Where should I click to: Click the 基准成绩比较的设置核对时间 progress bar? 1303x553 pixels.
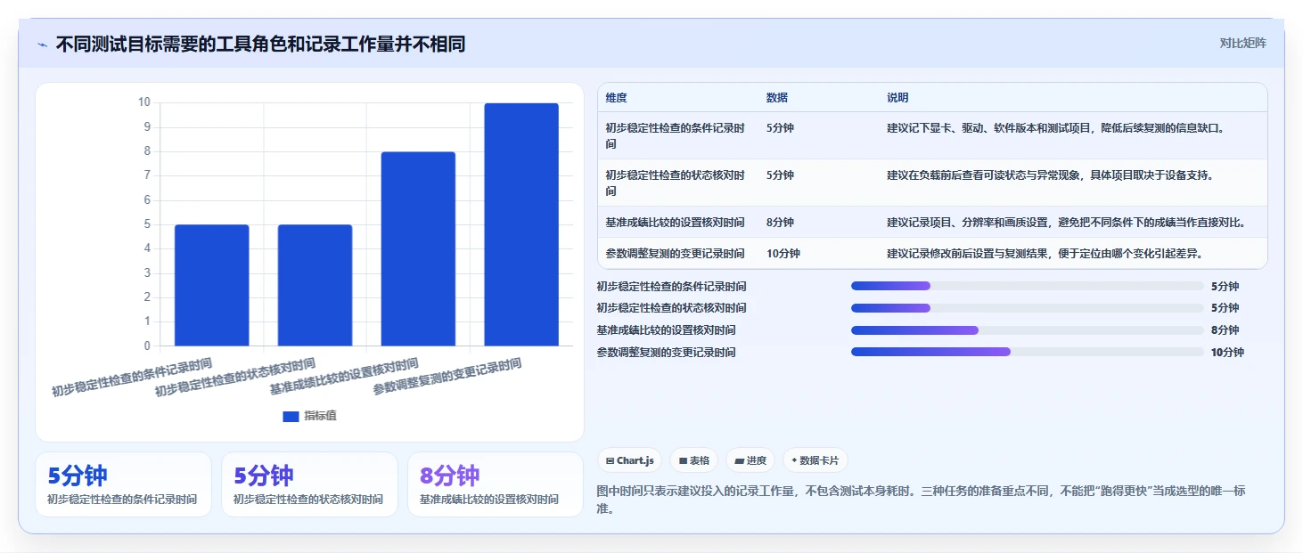(x=1027, y=330)
